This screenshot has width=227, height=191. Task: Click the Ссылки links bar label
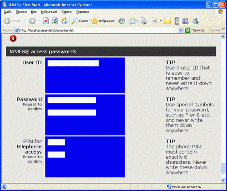tap(214, 30)
